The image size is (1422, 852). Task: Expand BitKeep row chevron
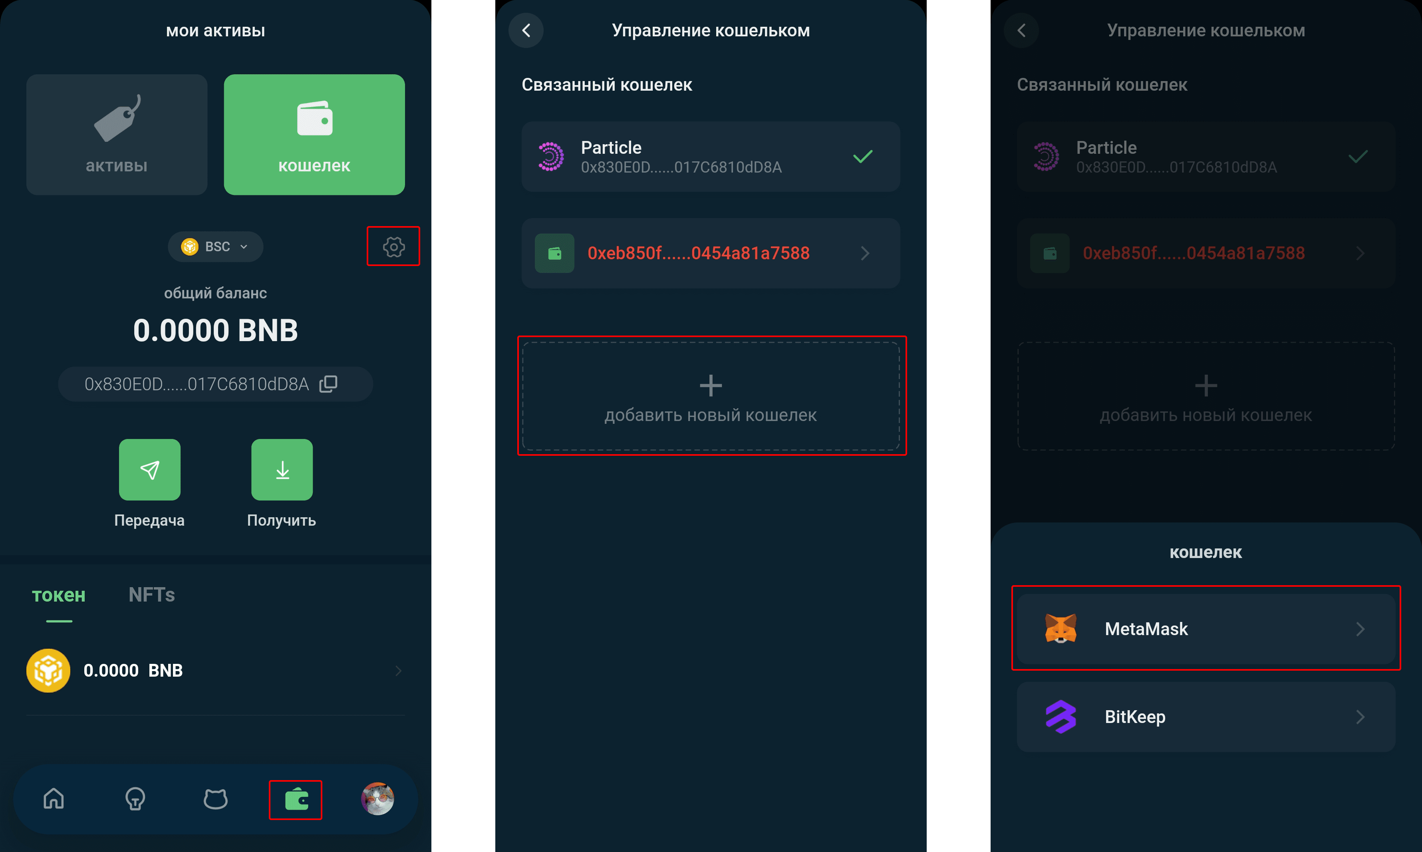tap(1360, 717)
